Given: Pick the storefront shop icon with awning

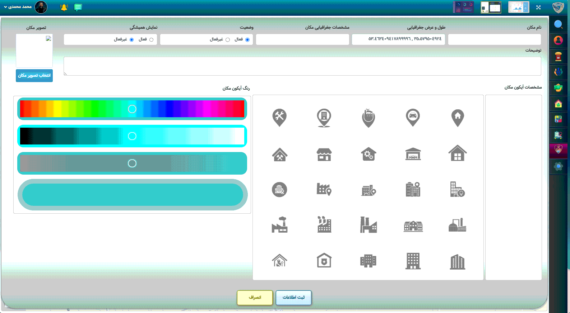Looking at the screenshot, I should click(324, 154).
